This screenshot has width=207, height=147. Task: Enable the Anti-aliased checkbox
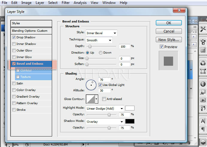(x=104, y=99)
